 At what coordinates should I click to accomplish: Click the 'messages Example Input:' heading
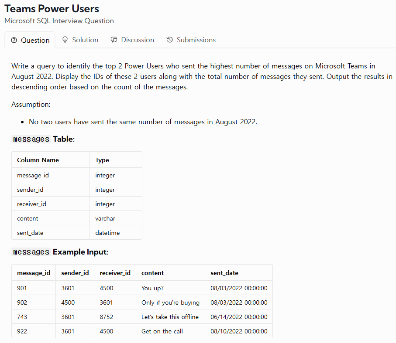(x=60, y=252)
